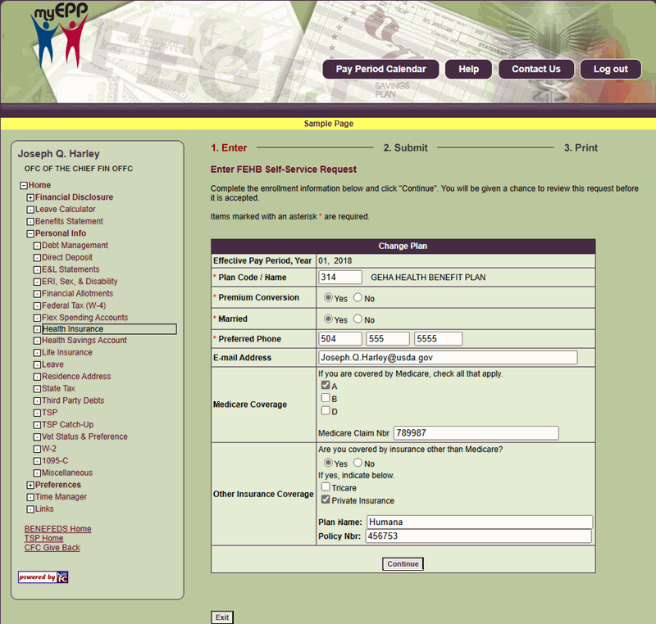This screenshot has height=624, width=656.
Task: Click the phone area code field
Action: click(340, 339)
